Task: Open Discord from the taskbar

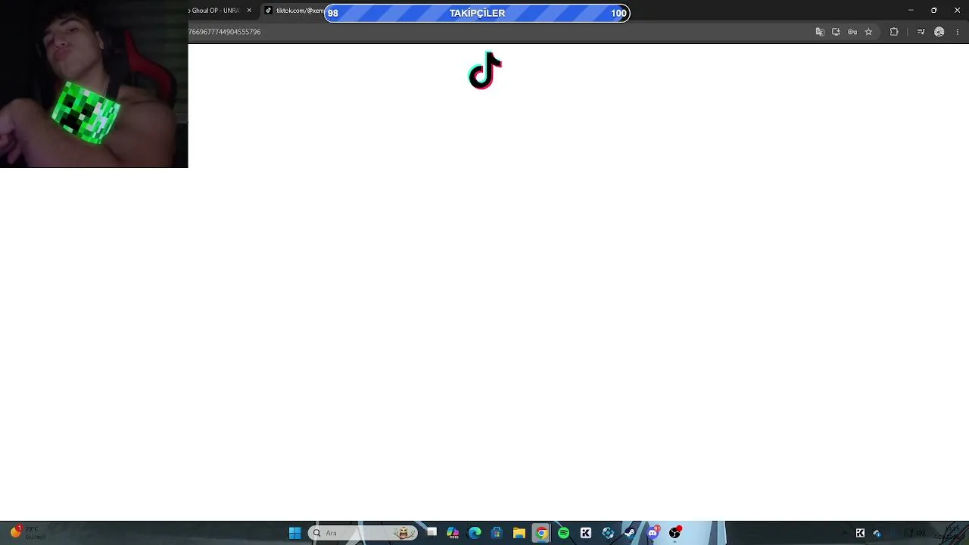Action: pos(653,533)
